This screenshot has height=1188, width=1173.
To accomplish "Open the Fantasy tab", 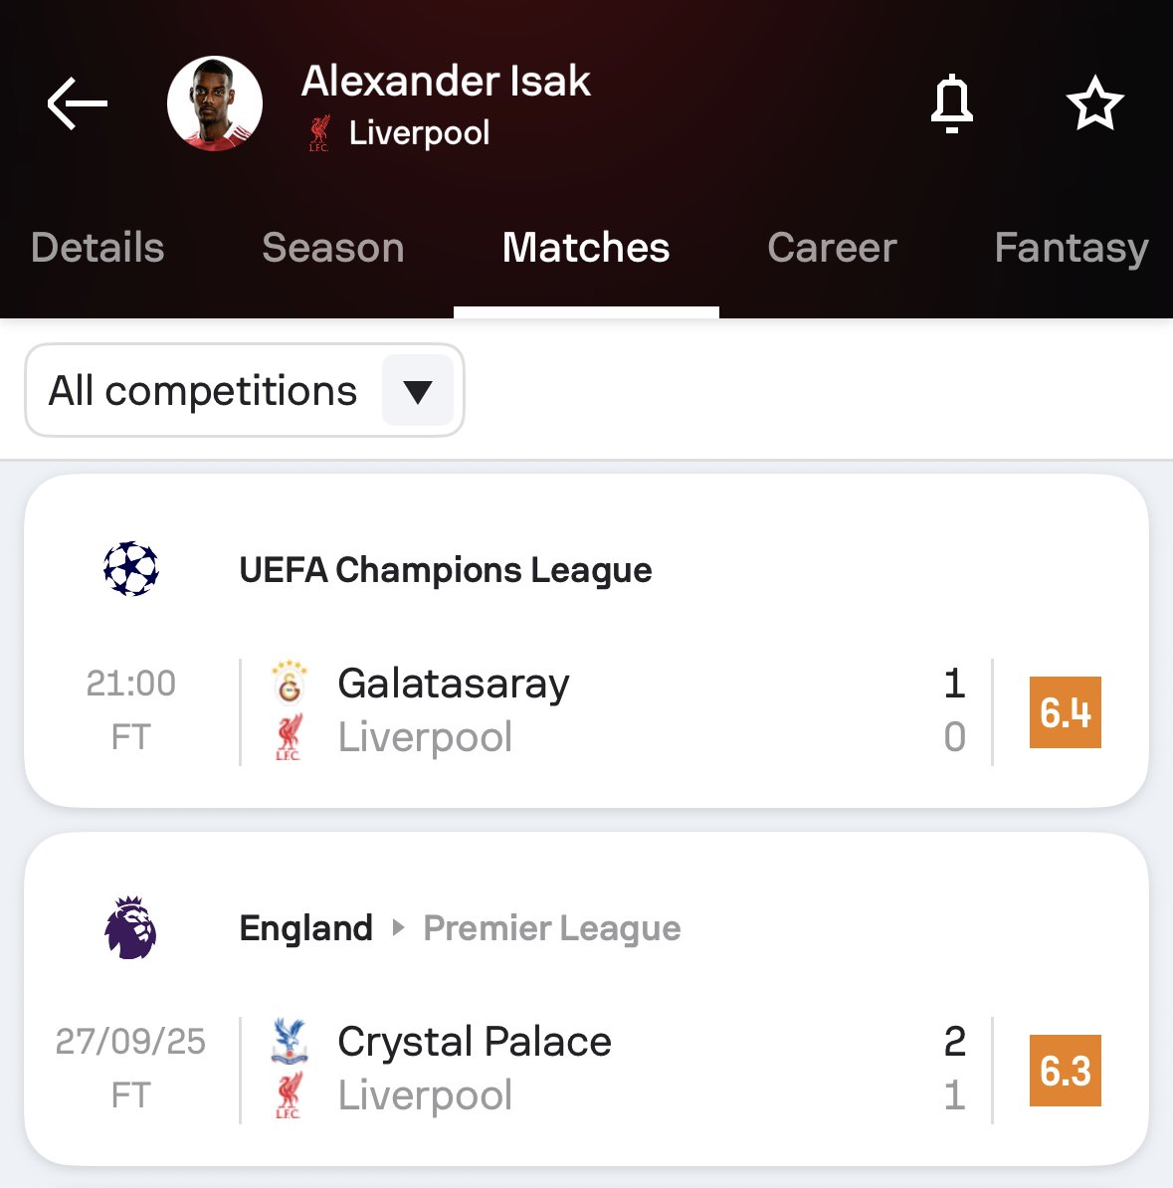I will [x=1072, y=248].
